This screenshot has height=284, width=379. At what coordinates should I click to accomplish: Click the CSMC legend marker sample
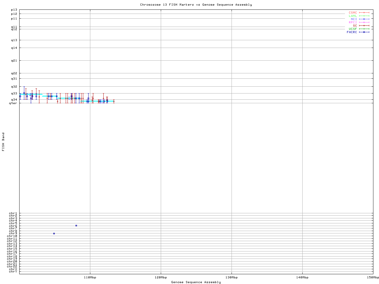(364, 13)
